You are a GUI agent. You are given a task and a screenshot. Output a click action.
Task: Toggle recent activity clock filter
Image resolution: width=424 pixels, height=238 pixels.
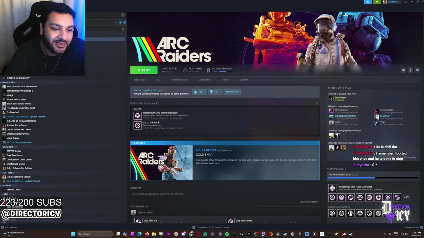click(x=120, y=22)
